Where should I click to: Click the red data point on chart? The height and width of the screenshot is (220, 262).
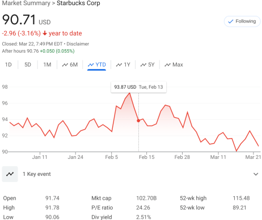point(138,120)
